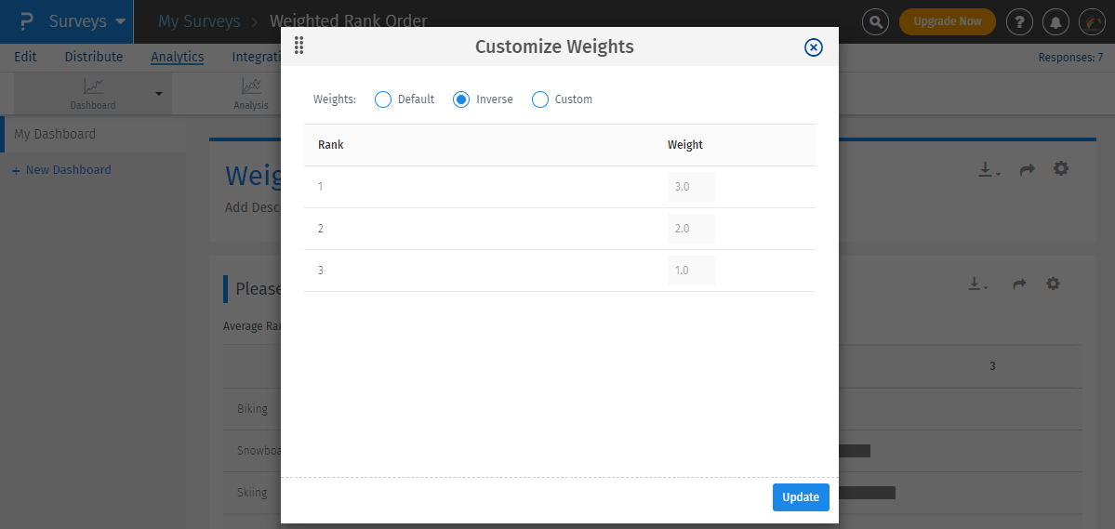Click the Responses: 7 counter

click(1071, 58)
